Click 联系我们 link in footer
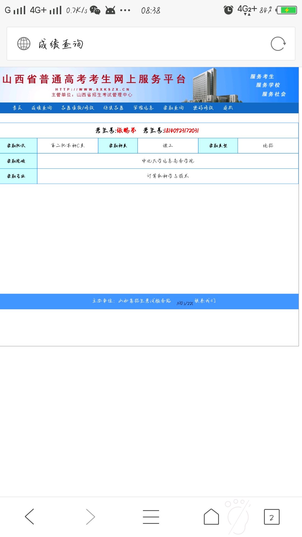The height and width of the screenshot is (537, 302). [205, 301]
